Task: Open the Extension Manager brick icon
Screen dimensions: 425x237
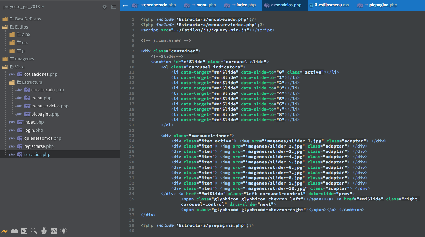Action: 14,231
